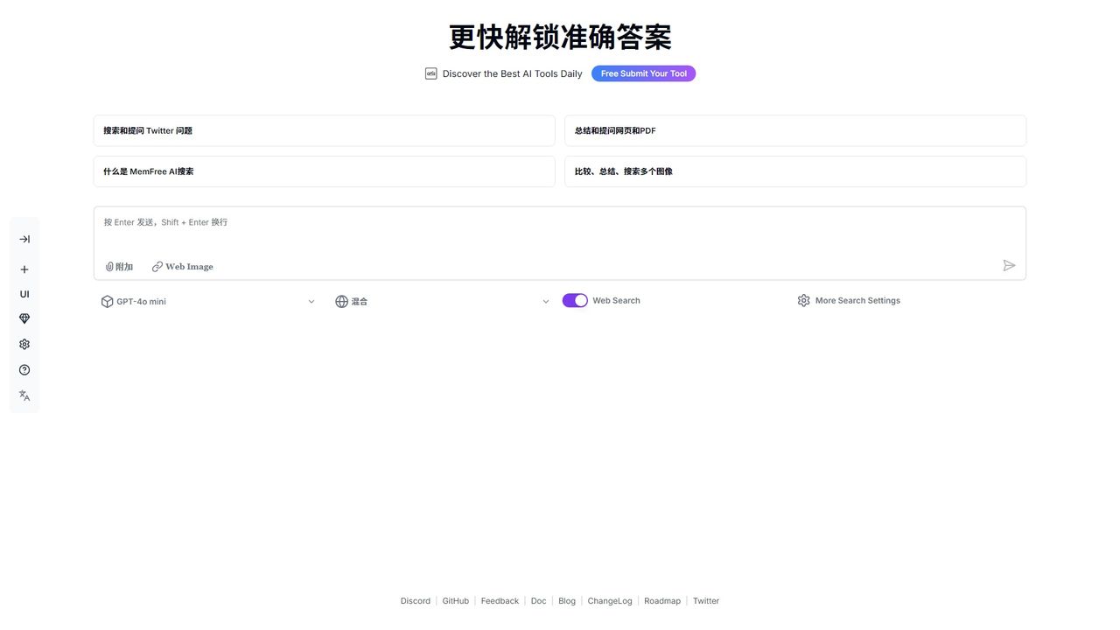The image size is (1120, 630).
Task: Click the Web Image label
Action: 189,267
